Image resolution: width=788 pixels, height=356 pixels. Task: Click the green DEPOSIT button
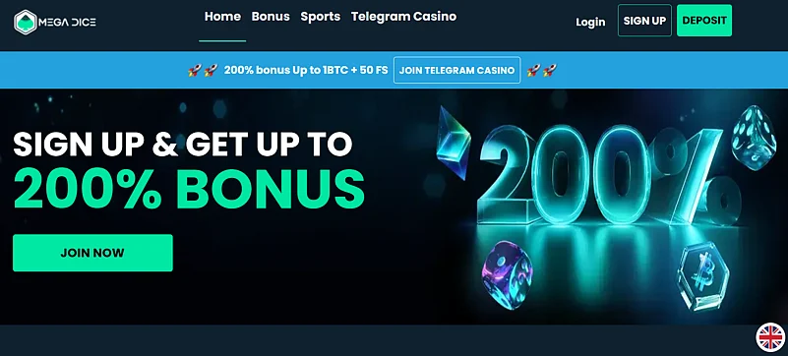tap(704, 21)
